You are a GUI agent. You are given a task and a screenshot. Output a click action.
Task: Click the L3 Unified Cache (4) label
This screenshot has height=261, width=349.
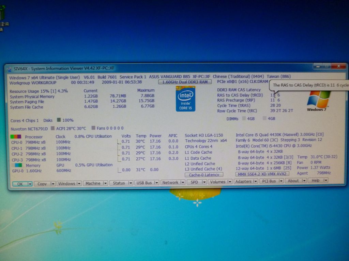coord(203,169)
